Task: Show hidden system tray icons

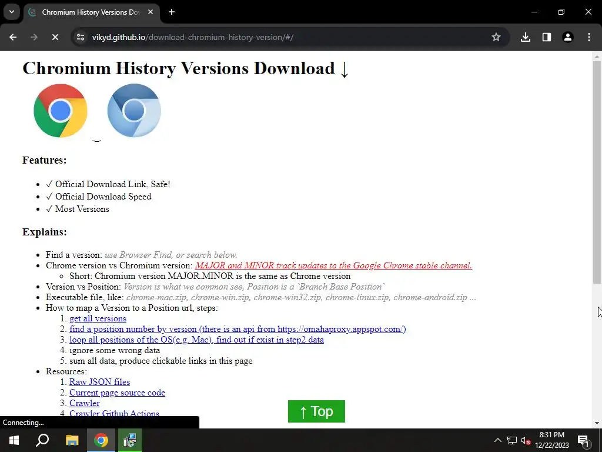Action: pos(497,440)
